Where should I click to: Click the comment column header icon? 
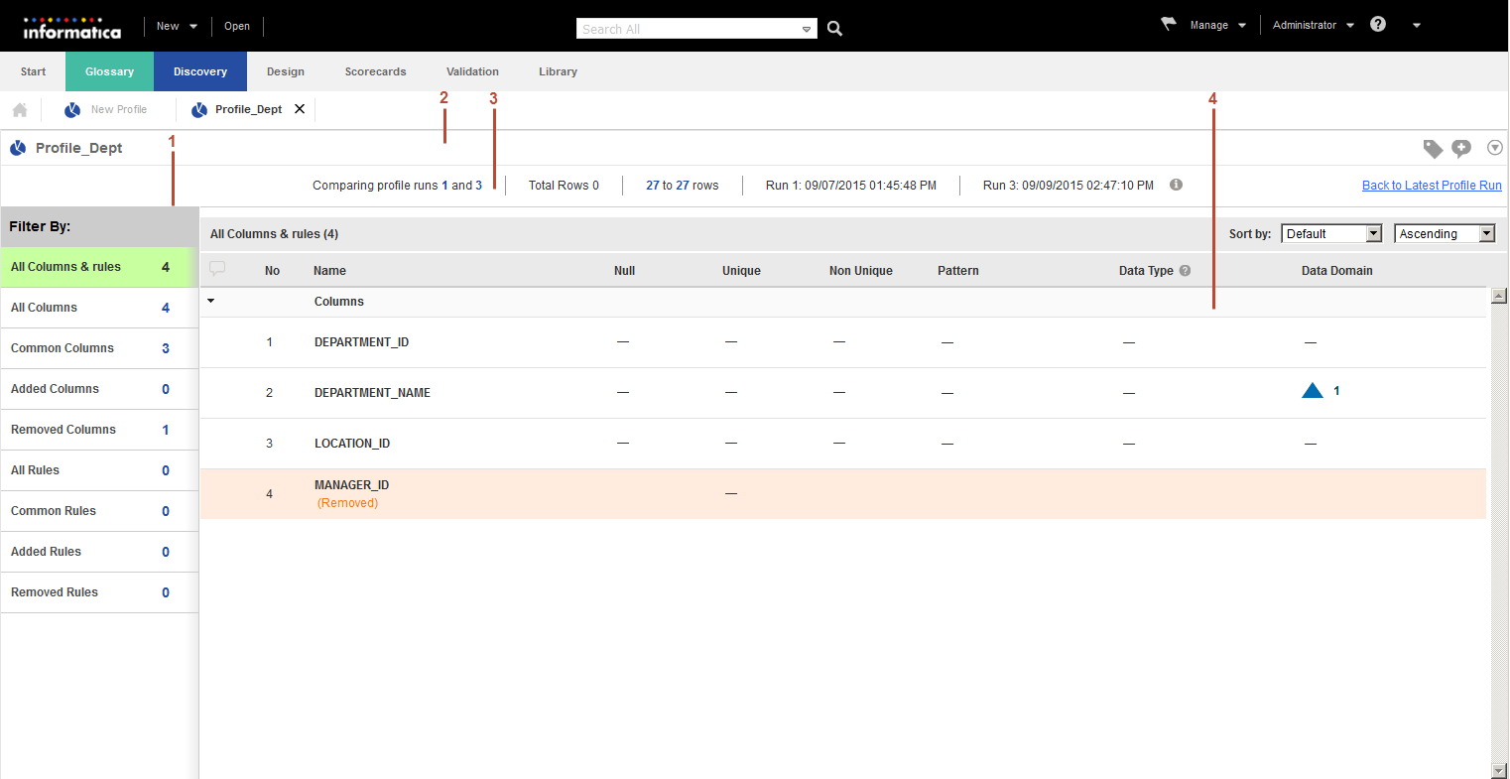[217, 269]
